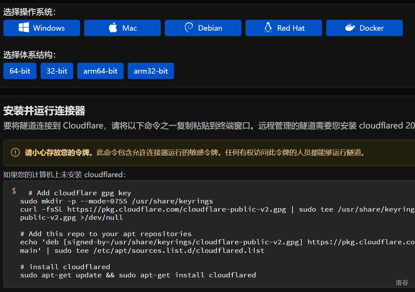Click the Windows logo icon
This screenshot has width=415, height=292.
[x=24, y=28]
